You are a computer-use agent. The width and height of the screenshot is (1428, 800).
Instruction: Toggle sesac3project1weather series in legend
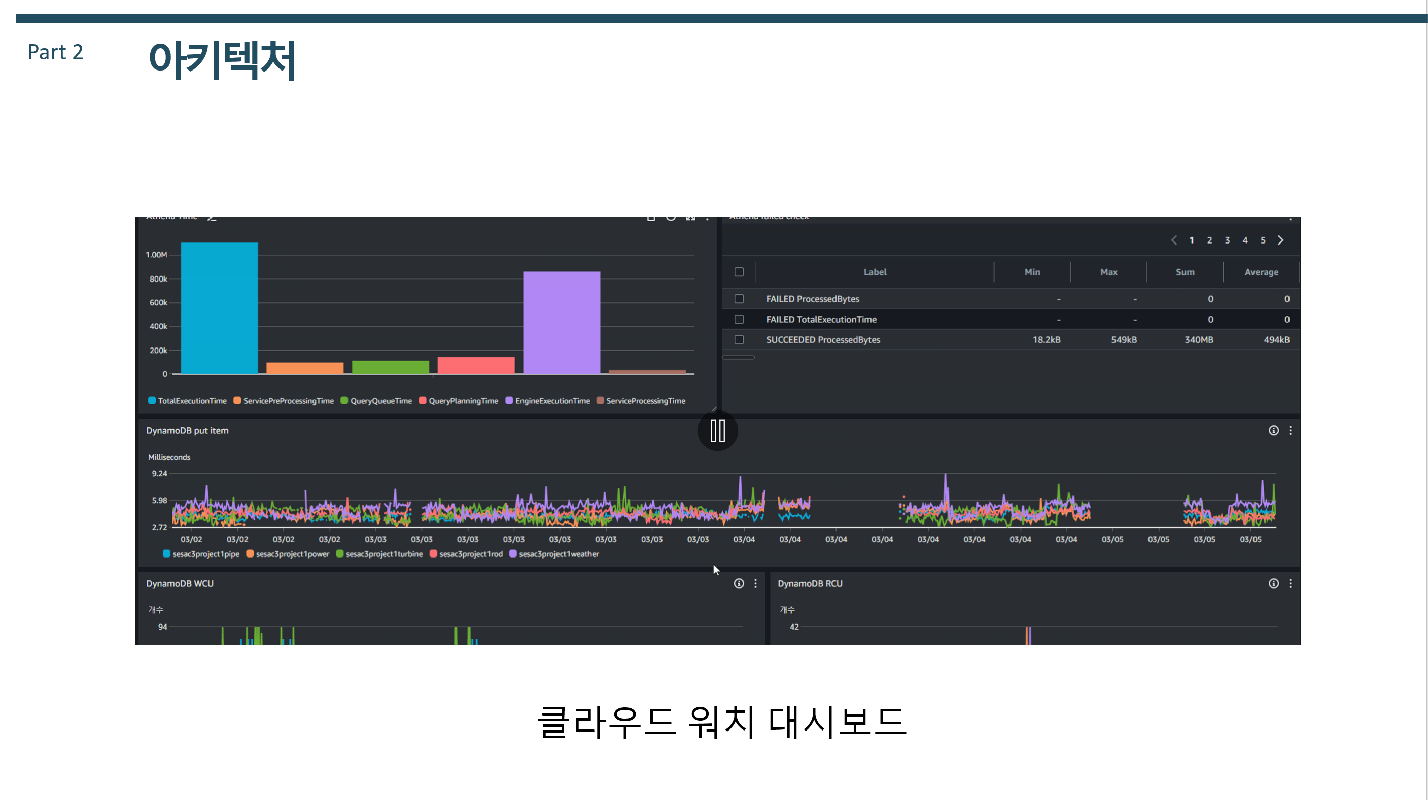click(554, 554)
